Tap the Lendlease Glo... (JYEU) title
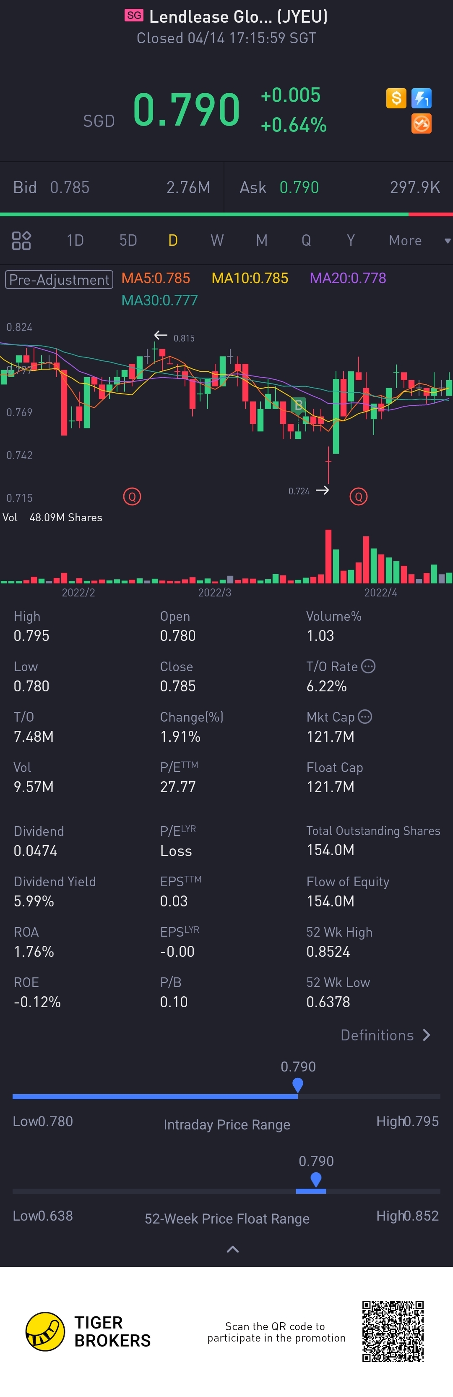The width and height of the screenshot is (453, 1397). [238, 17]
